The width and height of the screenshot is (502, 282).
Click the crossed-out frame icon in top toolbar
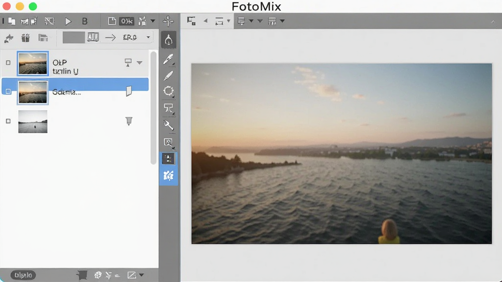pyautogui.click(x=50, y=22)
